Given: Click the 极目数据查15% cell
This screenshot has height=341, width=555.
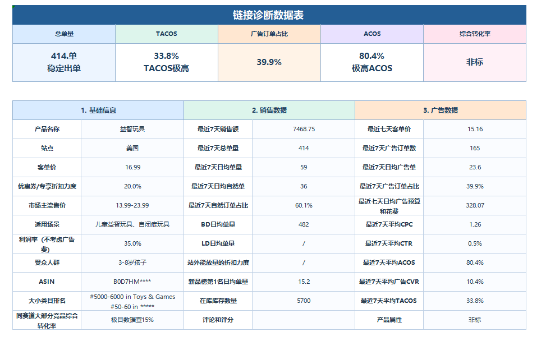Looking at the screenshot, I should pos(132,320).
